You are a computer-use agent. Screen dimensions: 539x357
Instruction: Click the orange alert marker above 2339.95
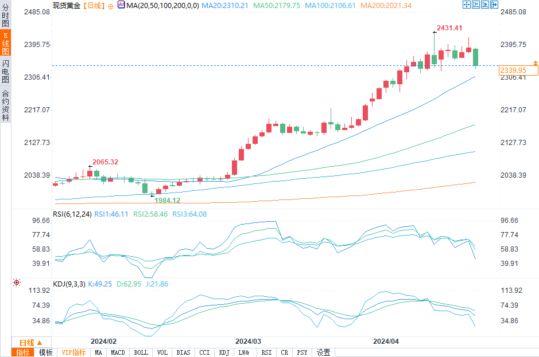pyautogui.click(x=535, y=62)
